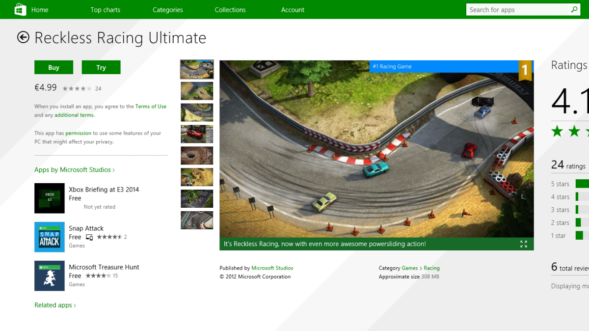589x331 pixels.
Task: Open Microsoft Studios publisher link
Action: click(x=272, y=268)
